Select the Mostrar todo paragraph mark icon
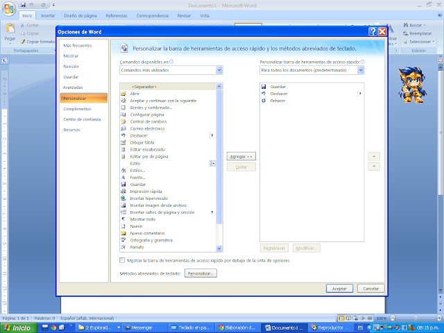 (123, 219)
